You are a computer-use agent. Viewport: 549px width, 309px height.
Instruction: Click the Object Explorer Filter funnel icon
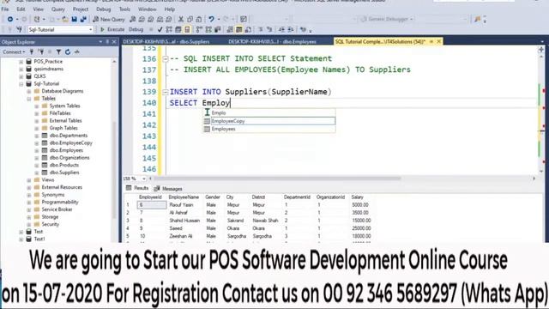[x=58, y=51]
